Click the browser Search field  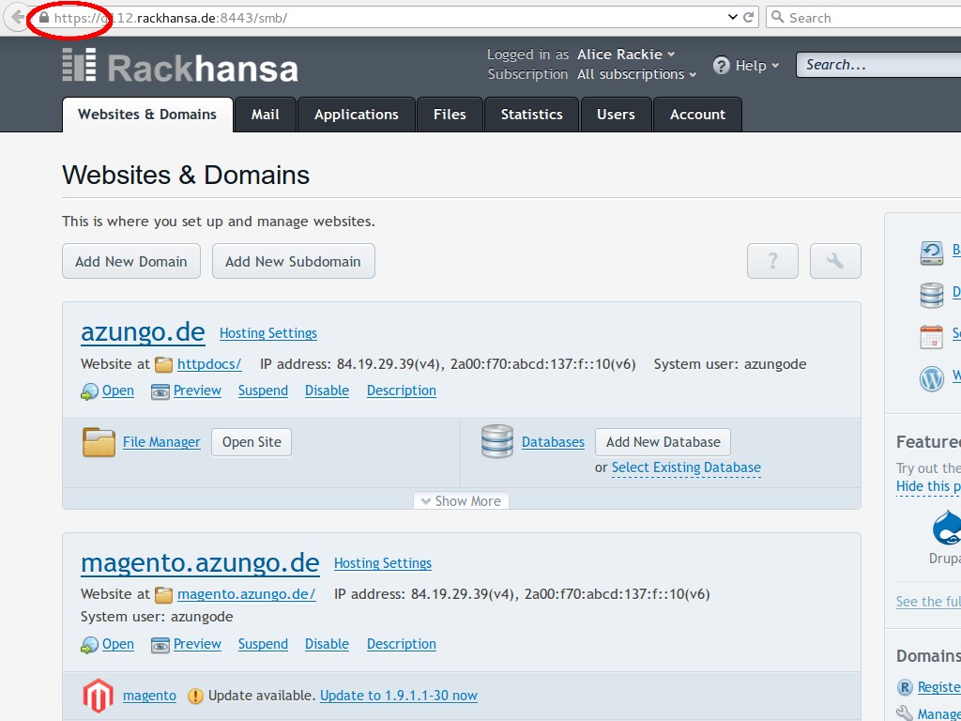coord(863,17)
